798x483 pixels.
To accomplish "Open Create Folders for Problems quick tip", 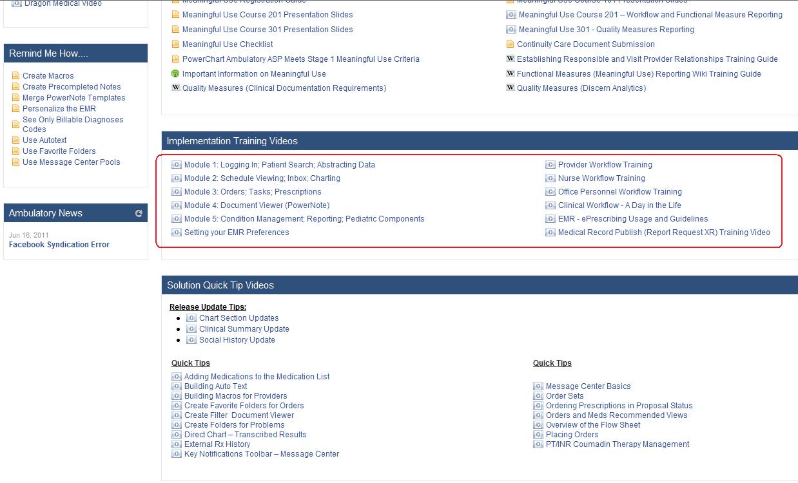I will [x=235, y=425].
